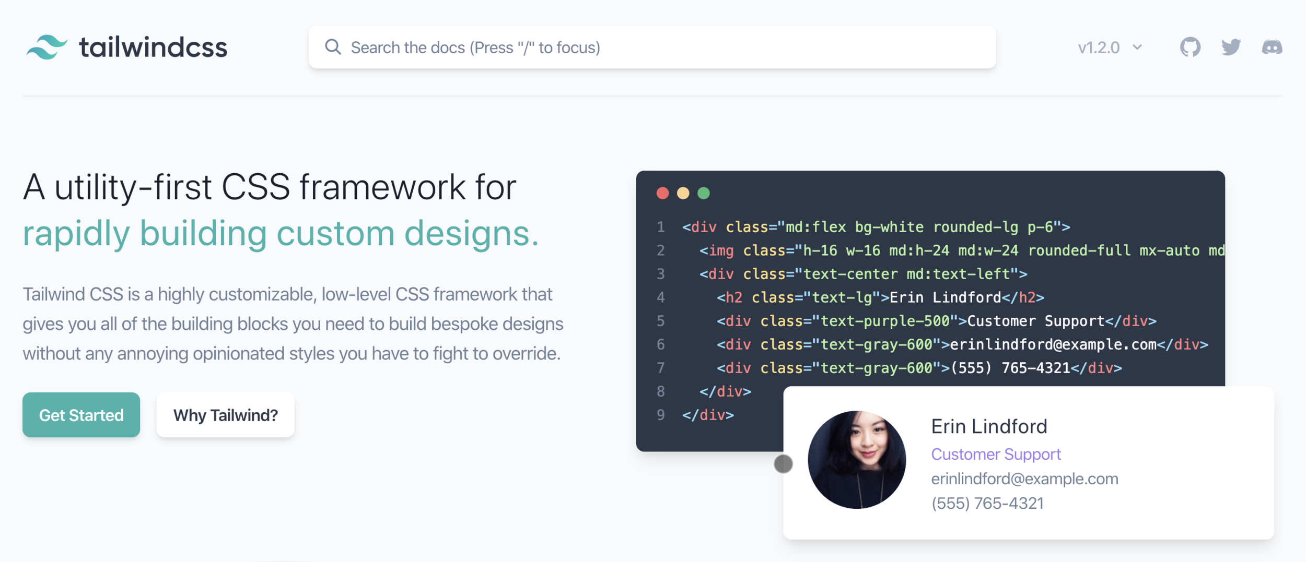Screen dimensions: 1306x562
Task: Click the green dot in code window
Action: [x=704, y=193]
